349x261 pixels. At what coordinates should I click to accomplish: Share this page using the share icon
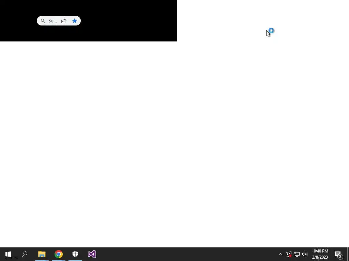64,21
